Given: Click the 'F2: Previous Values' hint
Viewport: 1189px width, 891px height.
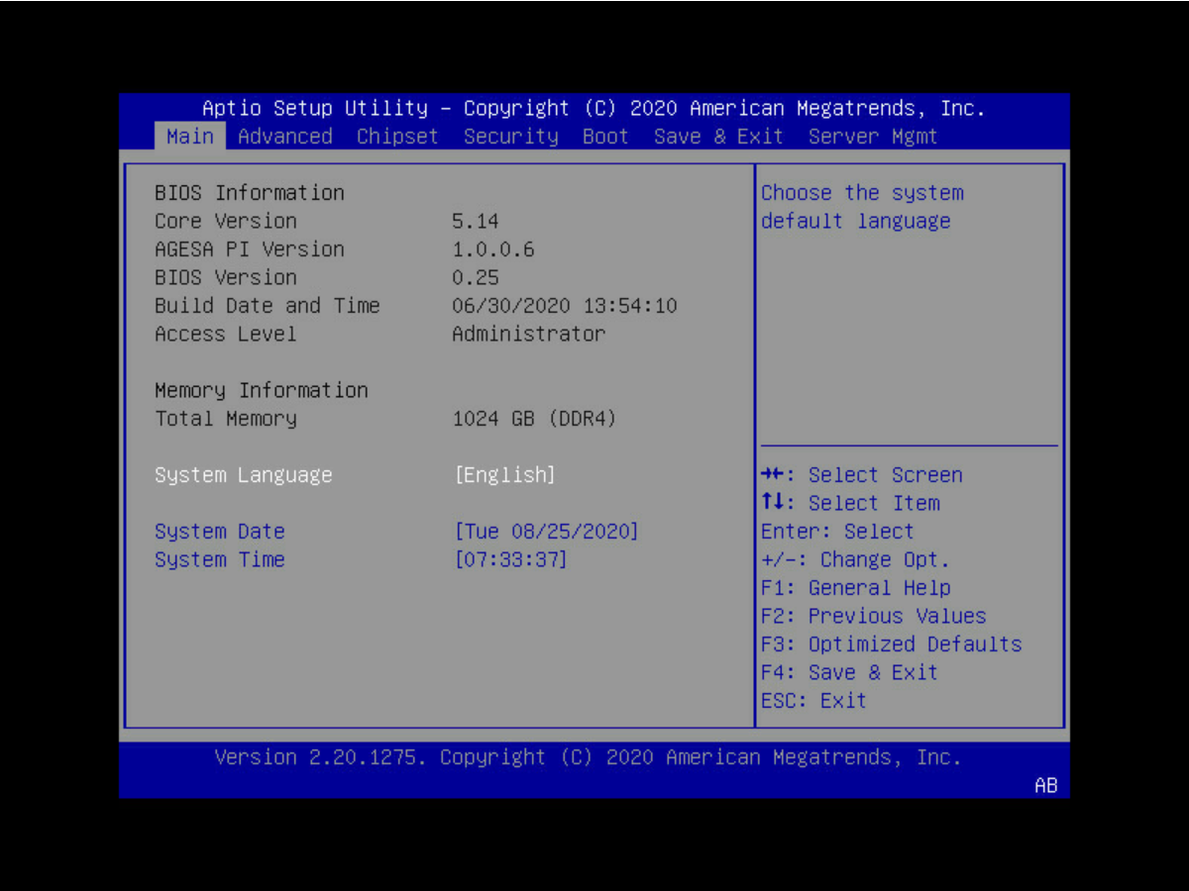Looking at the screenshot, I should point(874,616).
